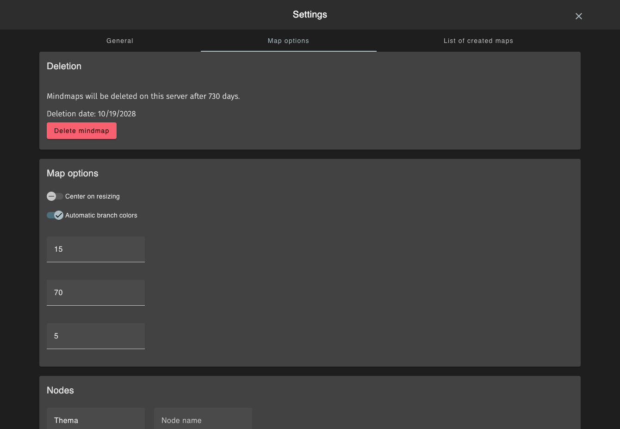Focus the input field containing 70
Viewport: 620px width, 429px height.
[x=96, y=293]
